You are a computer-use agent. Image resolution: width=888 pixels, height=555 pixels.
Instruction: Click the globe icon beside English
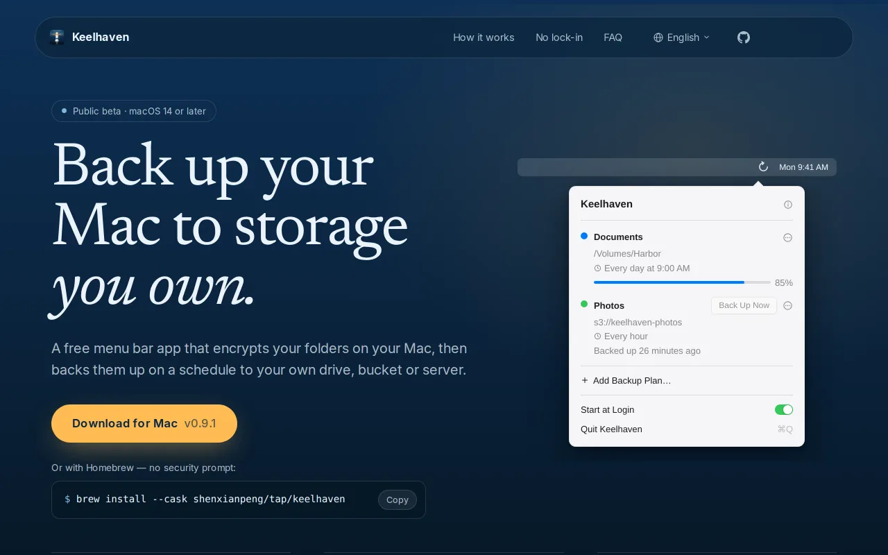click(x=658, y=37)
